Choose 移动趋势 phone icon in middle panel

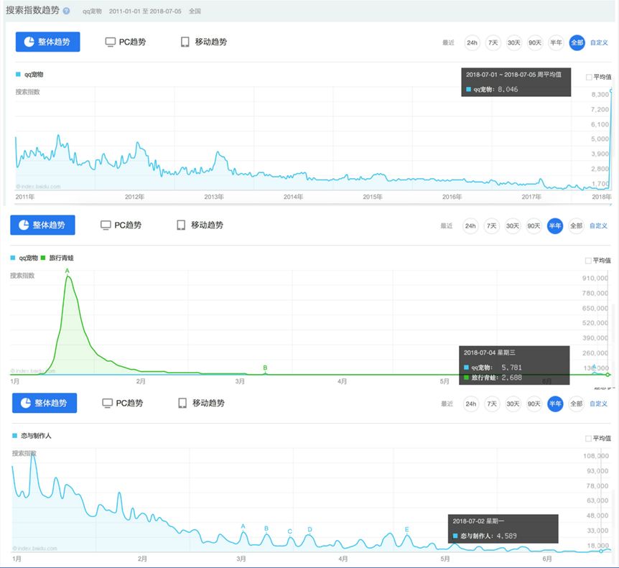181,225
